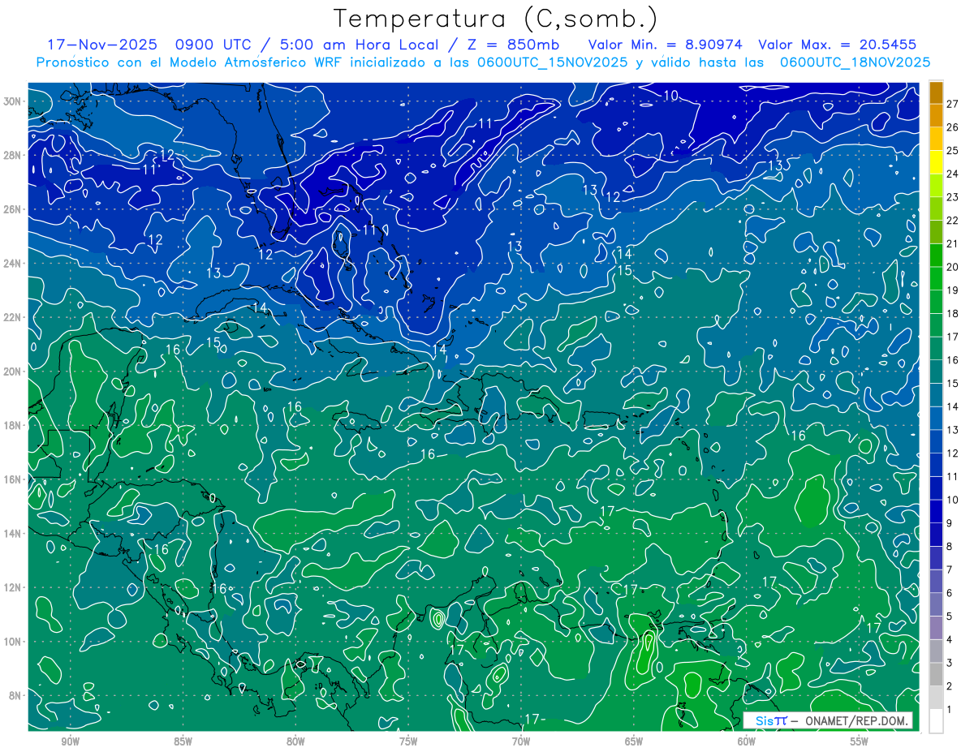Screen dimensions: 974x752
Task: Select "Valor Min. = 8.90974" text
Action: [x=666, y=44]
